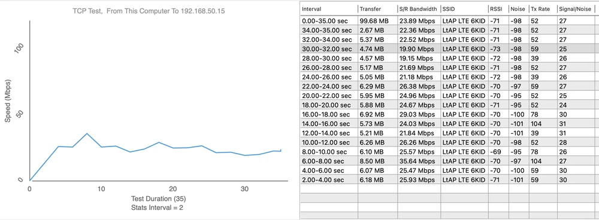Select the 10.00-12.00 sec interval cell
Screen dimensions: 599x220
(x=329, y=142)
